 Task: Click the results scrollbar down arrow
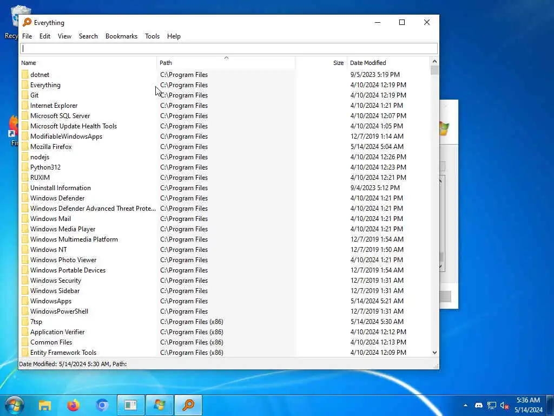(434, 352)
